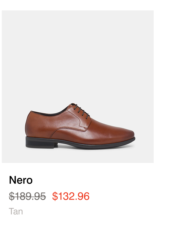Open the Nero product name link
The height and width of the screenshot is (227, 178).
(21, 180)
